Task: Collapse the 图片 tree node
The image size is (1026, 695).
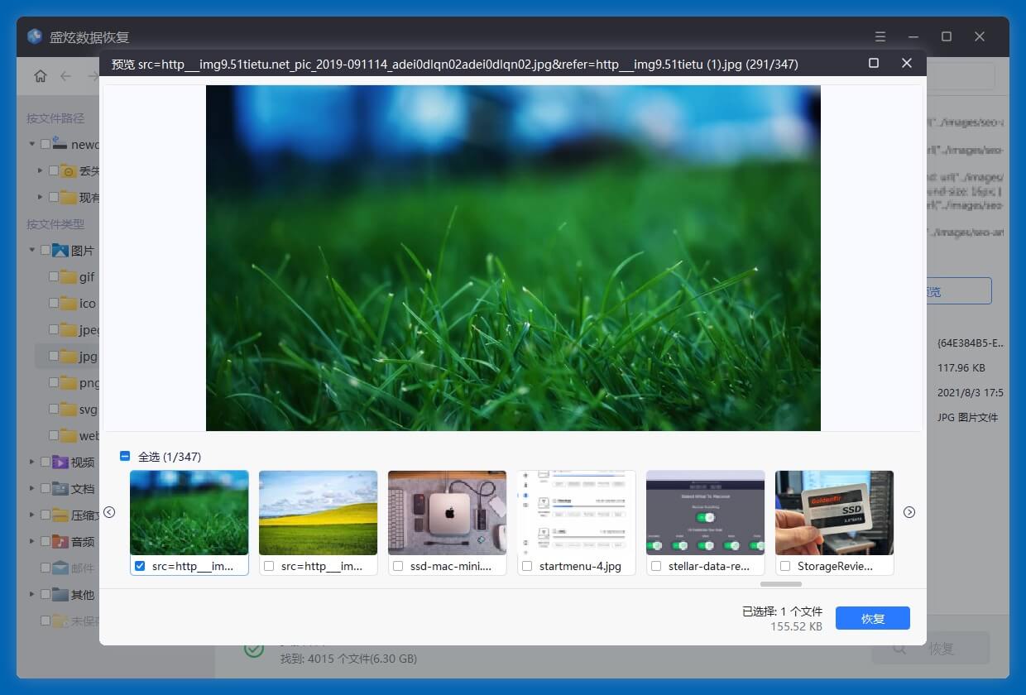Action: 33,250
